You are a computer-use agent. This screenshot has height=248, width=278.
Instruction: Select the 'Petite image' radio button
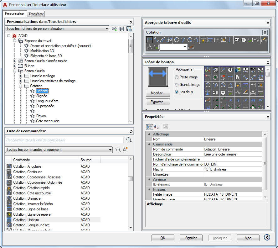point(177,77)
